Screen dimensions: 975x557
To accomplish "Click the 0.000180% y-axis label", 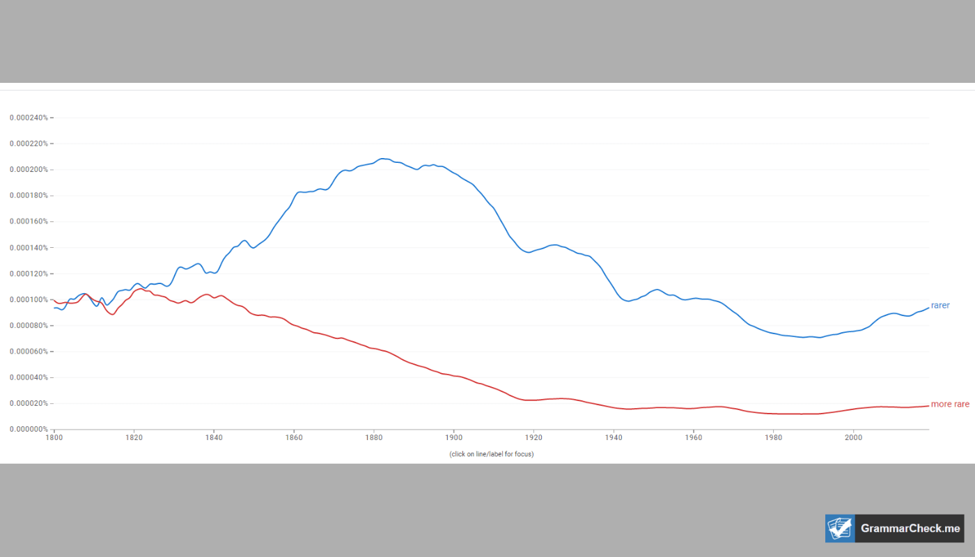I will tap(29, 196).
